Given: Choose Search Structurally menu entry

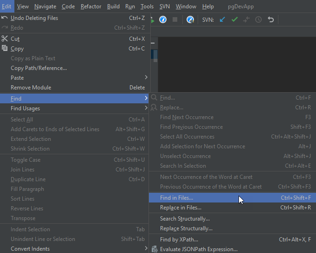Looking at the screenshot, I should (185, 219).
